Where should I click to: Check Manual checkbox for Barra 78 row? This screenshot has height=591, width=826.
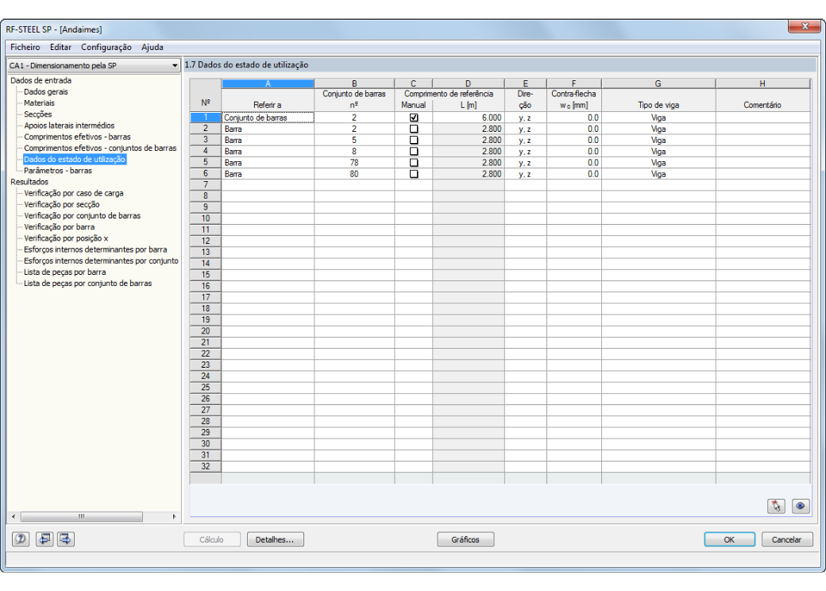pos(414,163)
